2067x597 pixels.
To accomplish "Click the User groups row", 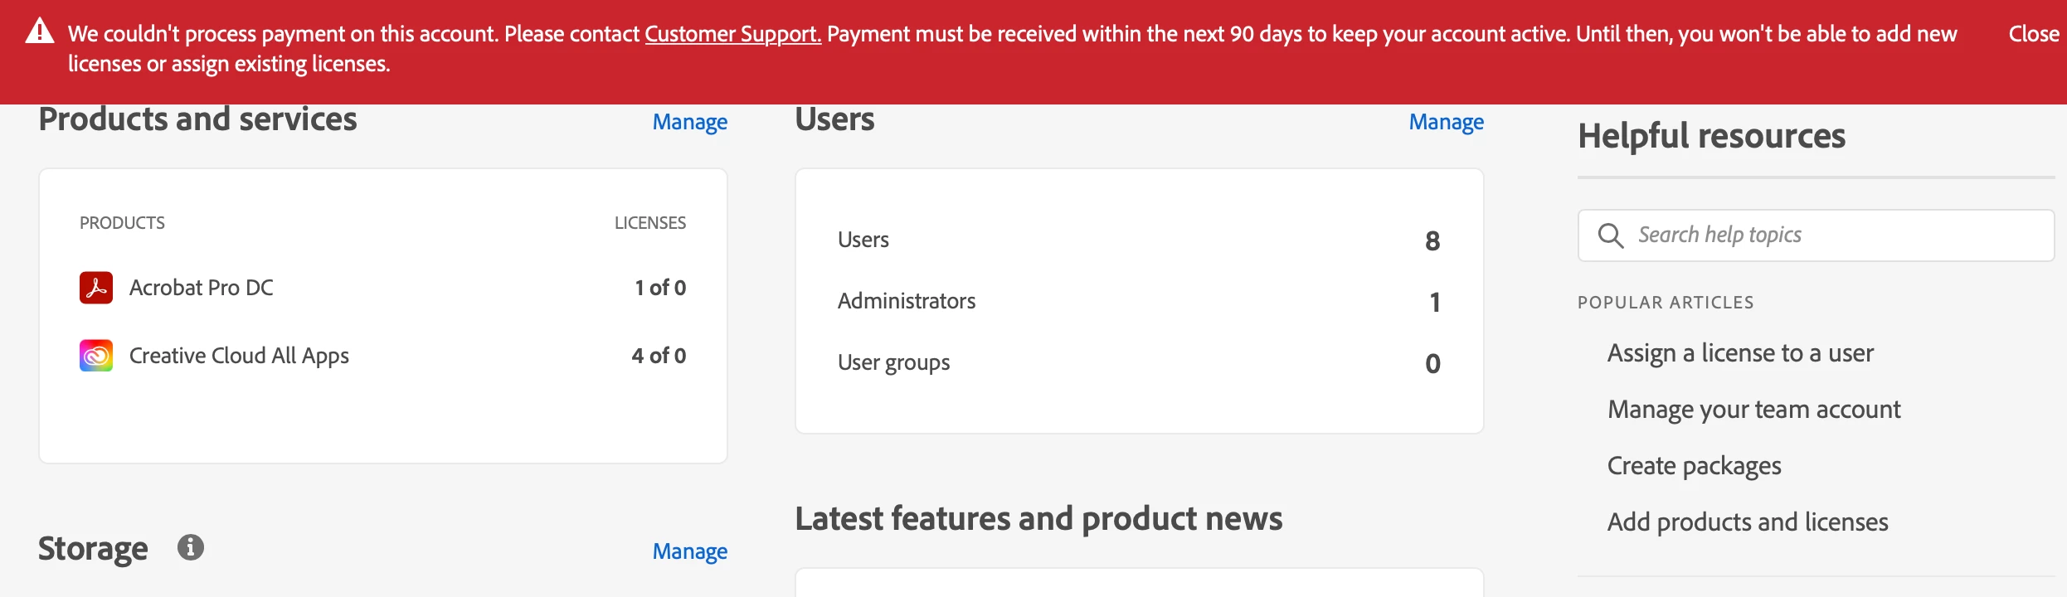I will tap(1139, 363).
